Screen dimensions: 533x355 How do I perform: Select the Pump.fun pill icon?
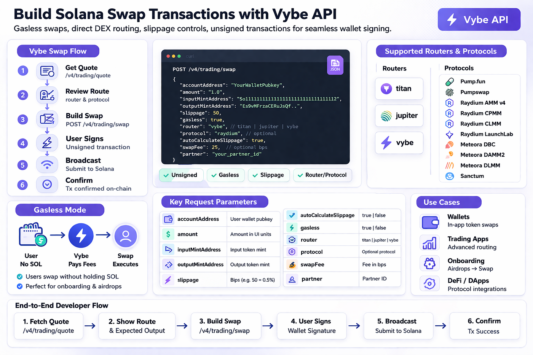pyautogui.click(x=450, y=81)
